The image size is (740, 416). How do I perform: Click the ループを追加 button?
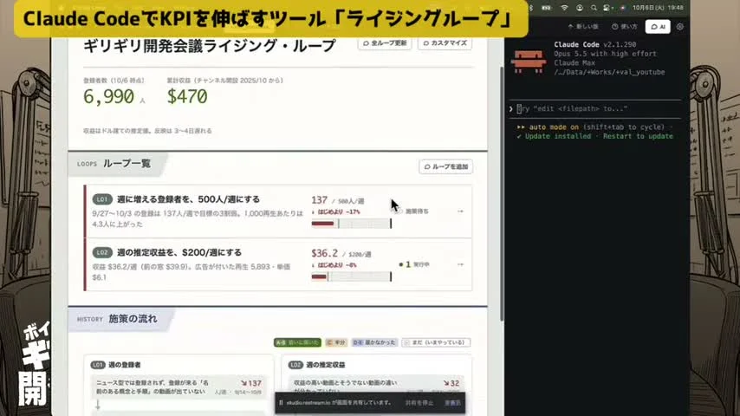[x=446, y=166]
